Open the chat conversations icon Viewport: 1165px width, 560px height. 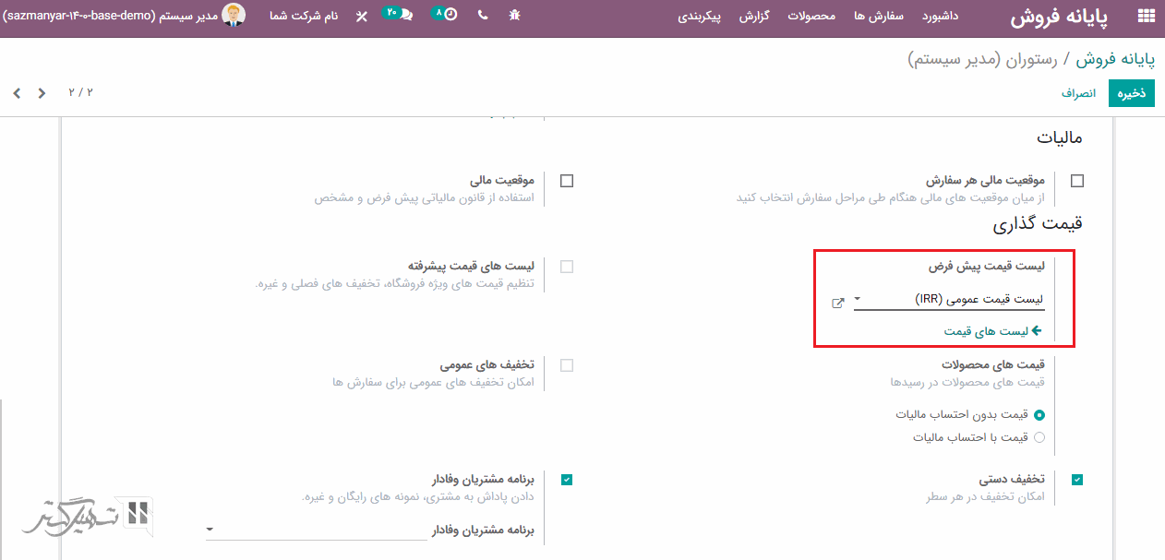point(405,16)
